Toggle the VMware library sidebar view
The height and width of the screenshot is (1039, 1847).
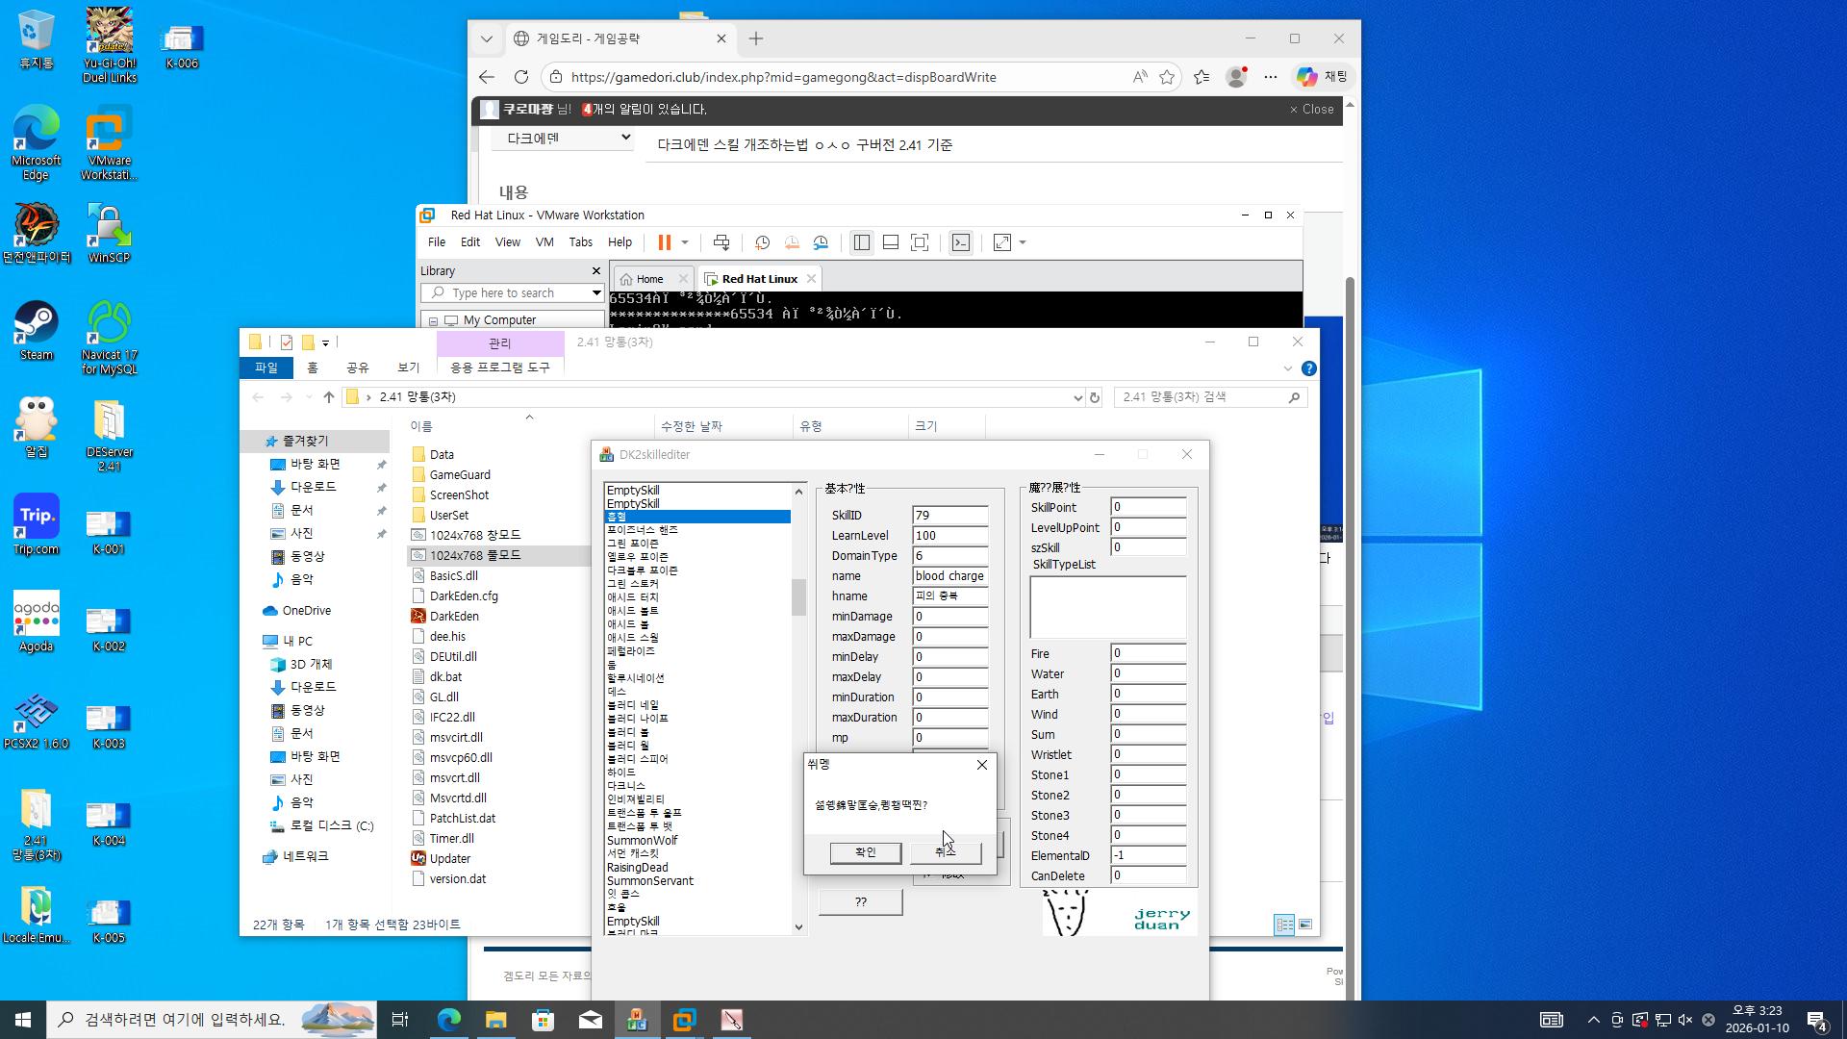pos(861,242)
